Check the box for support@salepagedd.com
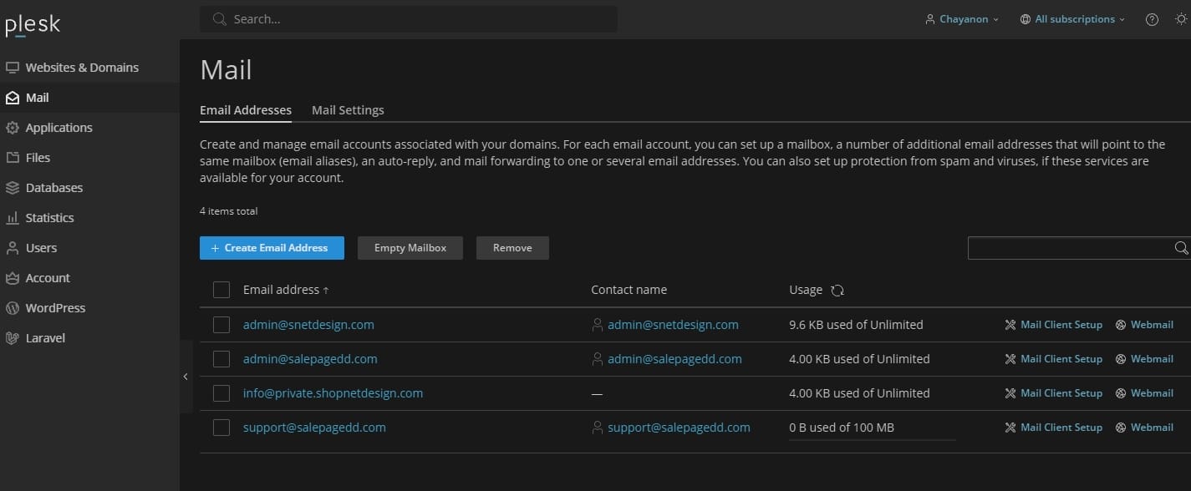Screen dimensions: 1191x491 pos(221,428)
